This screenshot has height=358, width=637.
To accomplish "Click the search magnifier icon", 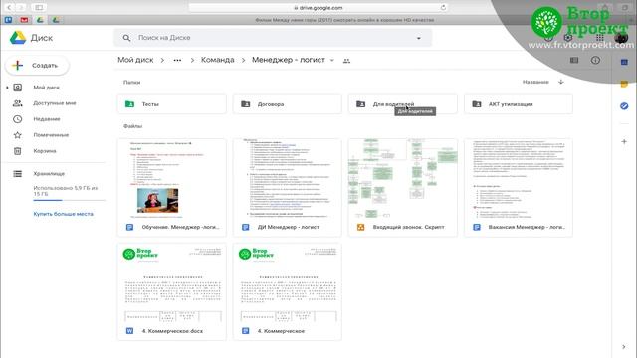I will pyautogui.click(x=126, y=38).
